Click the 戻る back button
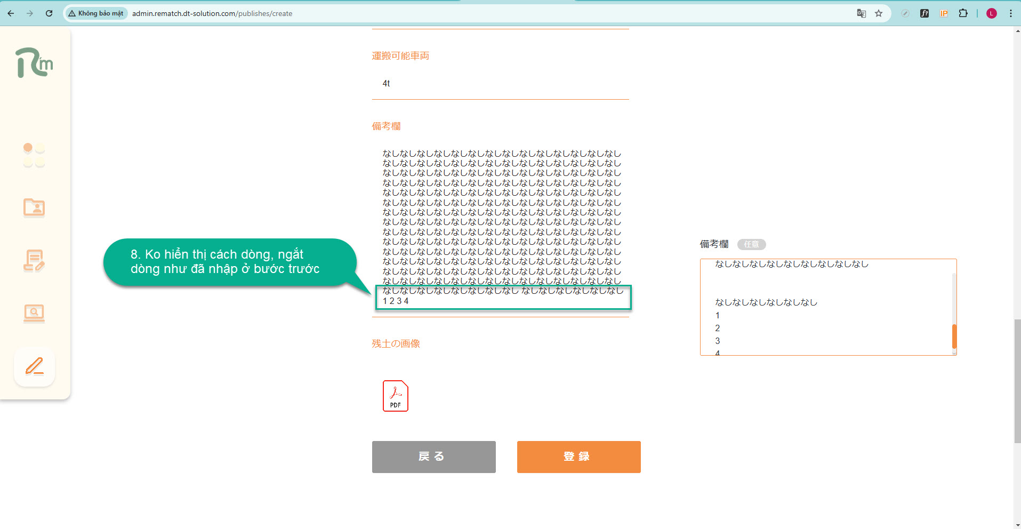The height and width of the screenshot is (529, 1021). [433, 456]
